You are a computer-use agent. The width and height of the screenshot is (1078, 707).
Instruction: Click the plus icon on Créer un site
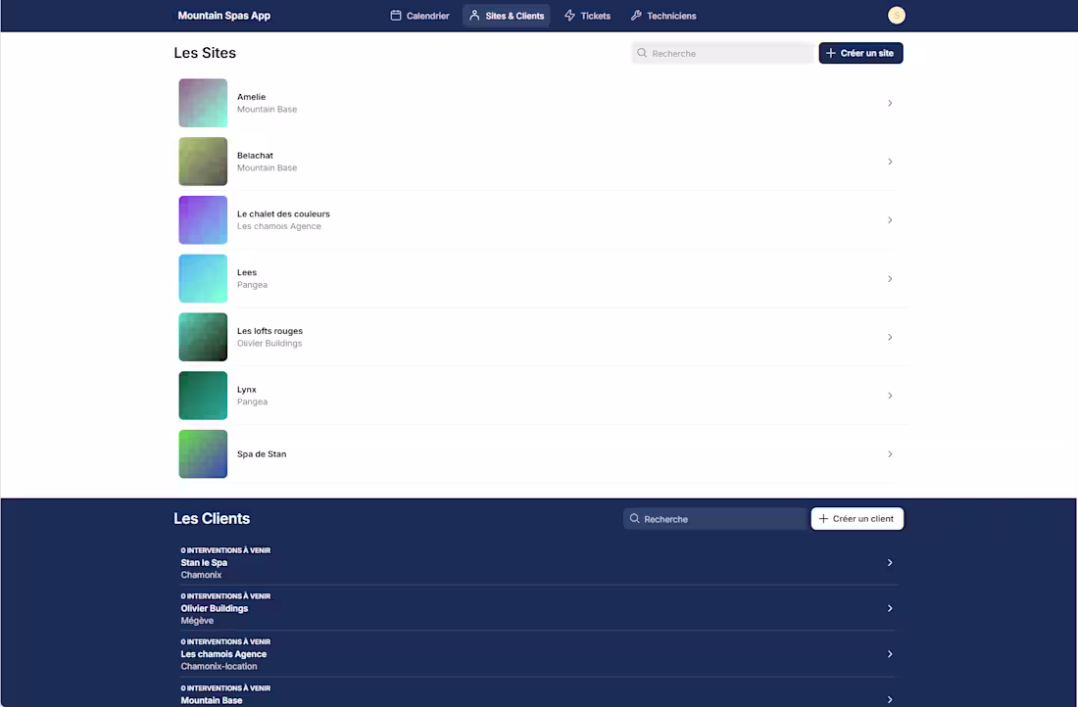[x=829, y=53]
